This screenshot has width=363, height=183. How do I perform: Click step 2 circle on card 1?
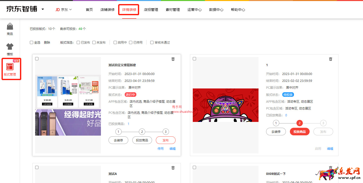click(x=300, y=123)
